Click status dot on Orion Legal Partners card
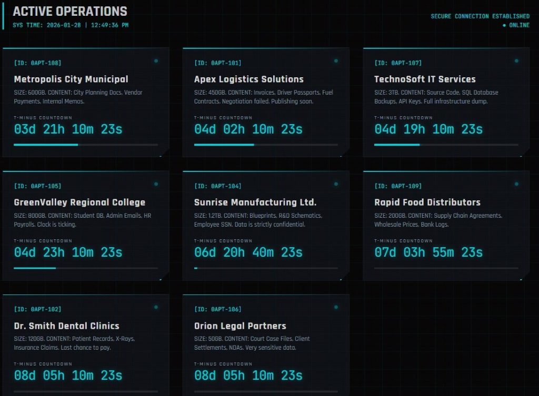This screenshot has width=539, height=396. [x=336, y=307]
